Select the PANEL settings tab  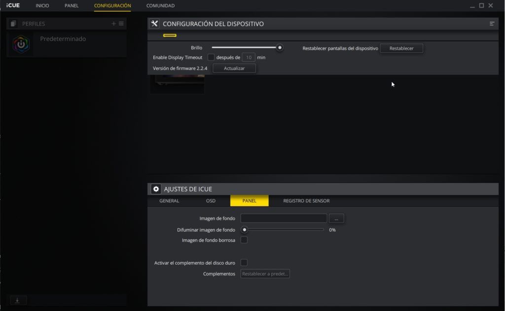249,200
